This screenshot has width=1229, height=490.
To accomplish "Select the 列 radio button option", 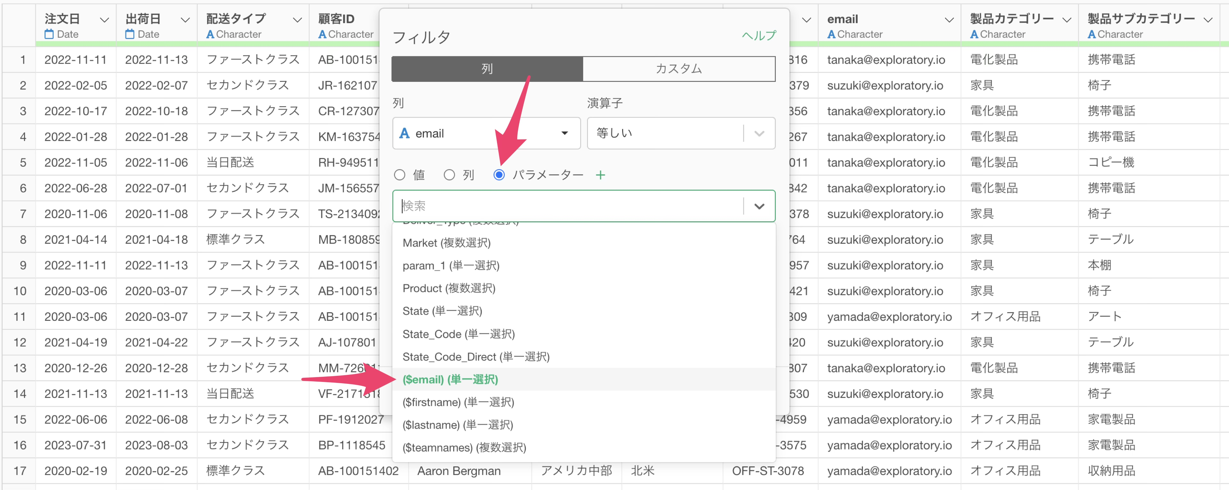I will click(449, 175).
